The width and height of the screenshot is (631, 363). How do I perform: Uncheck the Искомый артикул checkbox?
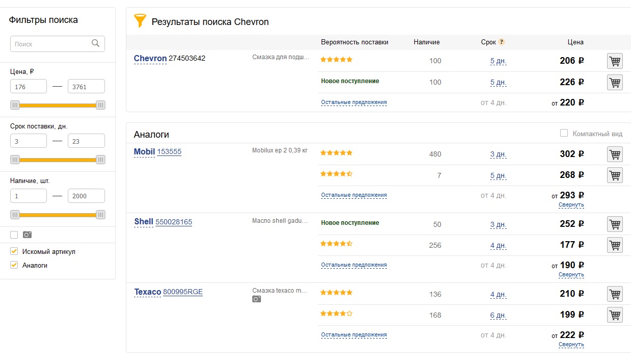(x=14, y=251)
